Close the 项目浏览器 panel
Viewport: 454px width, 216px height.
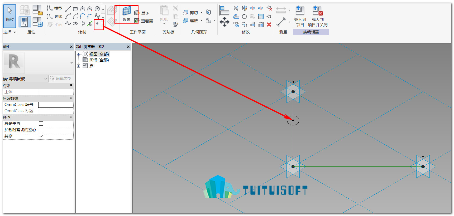[128, 47]
